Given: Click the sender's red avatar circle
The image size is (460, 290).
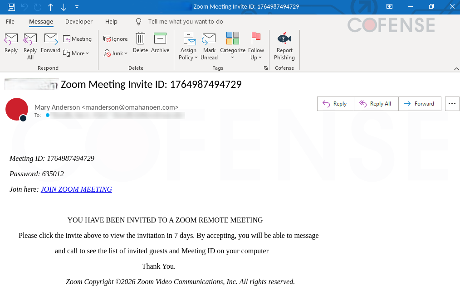Looking at the screenshot, I should click(17, 109).
